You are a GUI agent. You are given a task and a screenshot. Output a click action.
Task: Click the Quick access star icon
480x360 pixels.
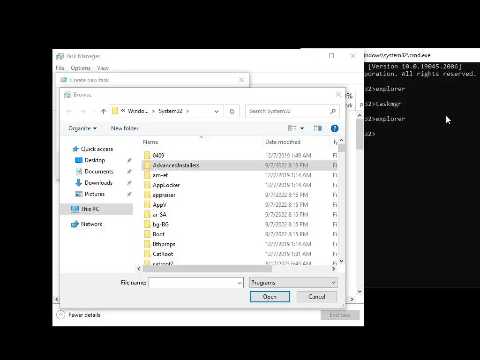point(75,149)
